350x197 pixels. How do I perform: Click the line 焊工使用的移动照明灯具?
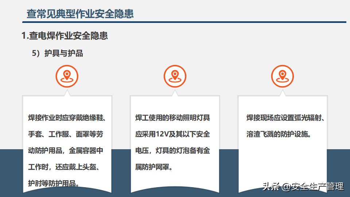[172, 118]
